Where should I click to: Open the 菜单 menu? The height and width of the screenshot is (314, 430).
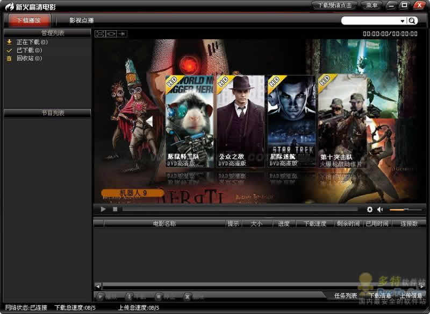point(371,5)
